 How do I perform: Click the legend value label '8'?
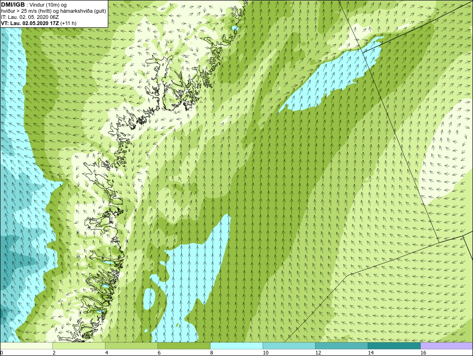[x=211, y=353]
